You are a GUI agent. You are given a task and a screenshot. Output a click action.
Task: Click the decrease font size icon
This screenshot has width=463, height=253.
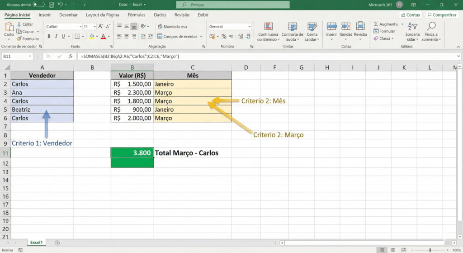point(108,26)
